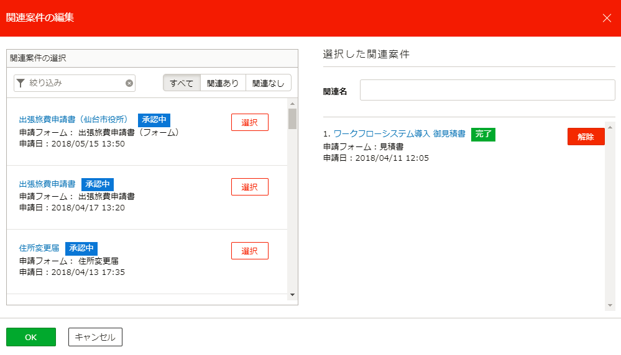Click the left list scroll-up arrow
This screenshot has width=621, height=355.
click(292, 104)
